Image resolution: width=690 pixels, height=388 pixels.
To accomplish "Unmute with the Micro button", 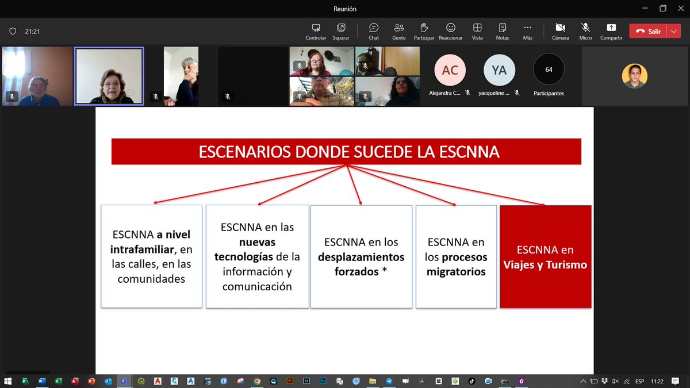I will coord(585,31).
